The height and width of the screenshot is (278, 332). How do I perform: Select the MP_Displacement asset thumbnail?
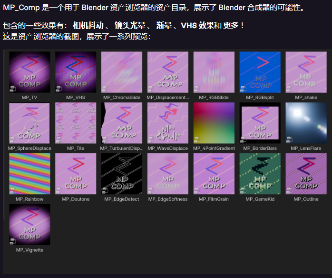coord(168,72)
